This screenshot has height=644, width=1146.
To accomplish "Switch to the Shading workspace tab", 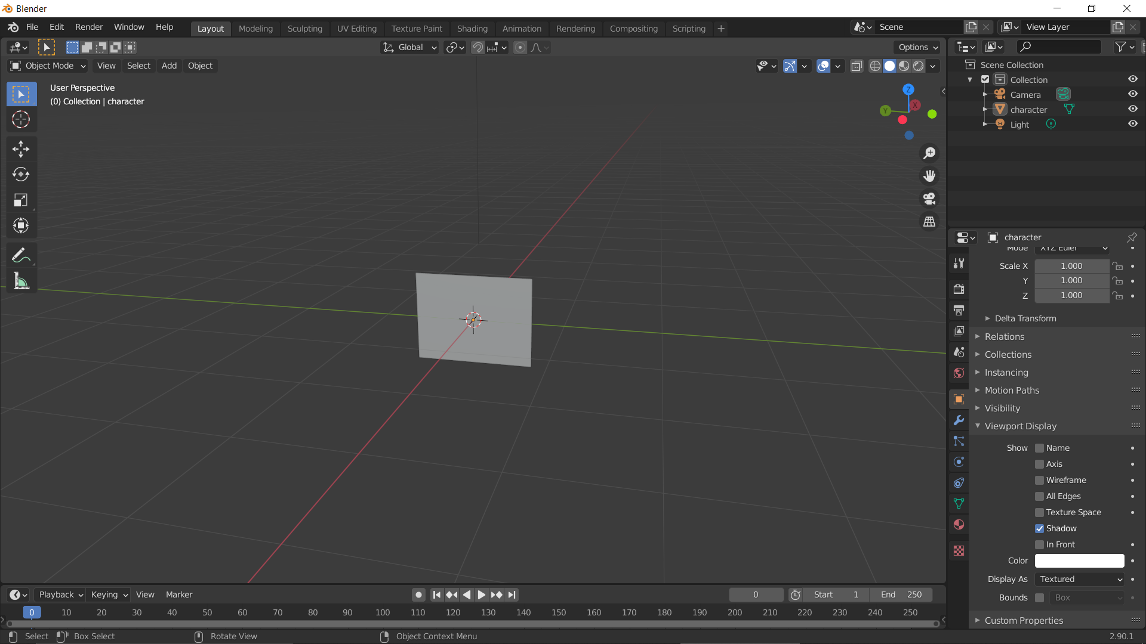I will (x=472, y=29).
